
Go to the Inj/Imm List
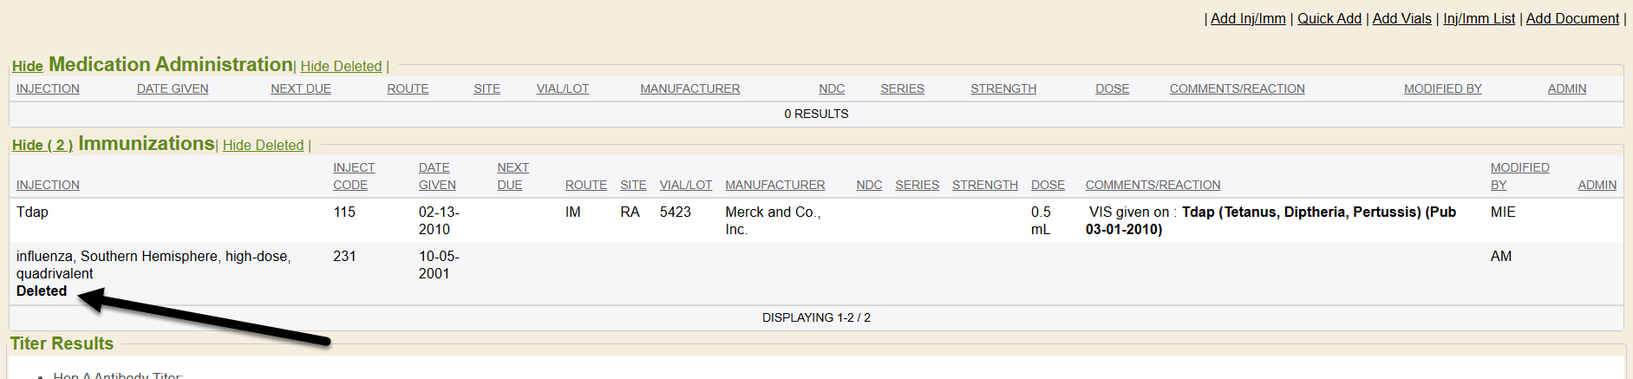[1479, 18]
